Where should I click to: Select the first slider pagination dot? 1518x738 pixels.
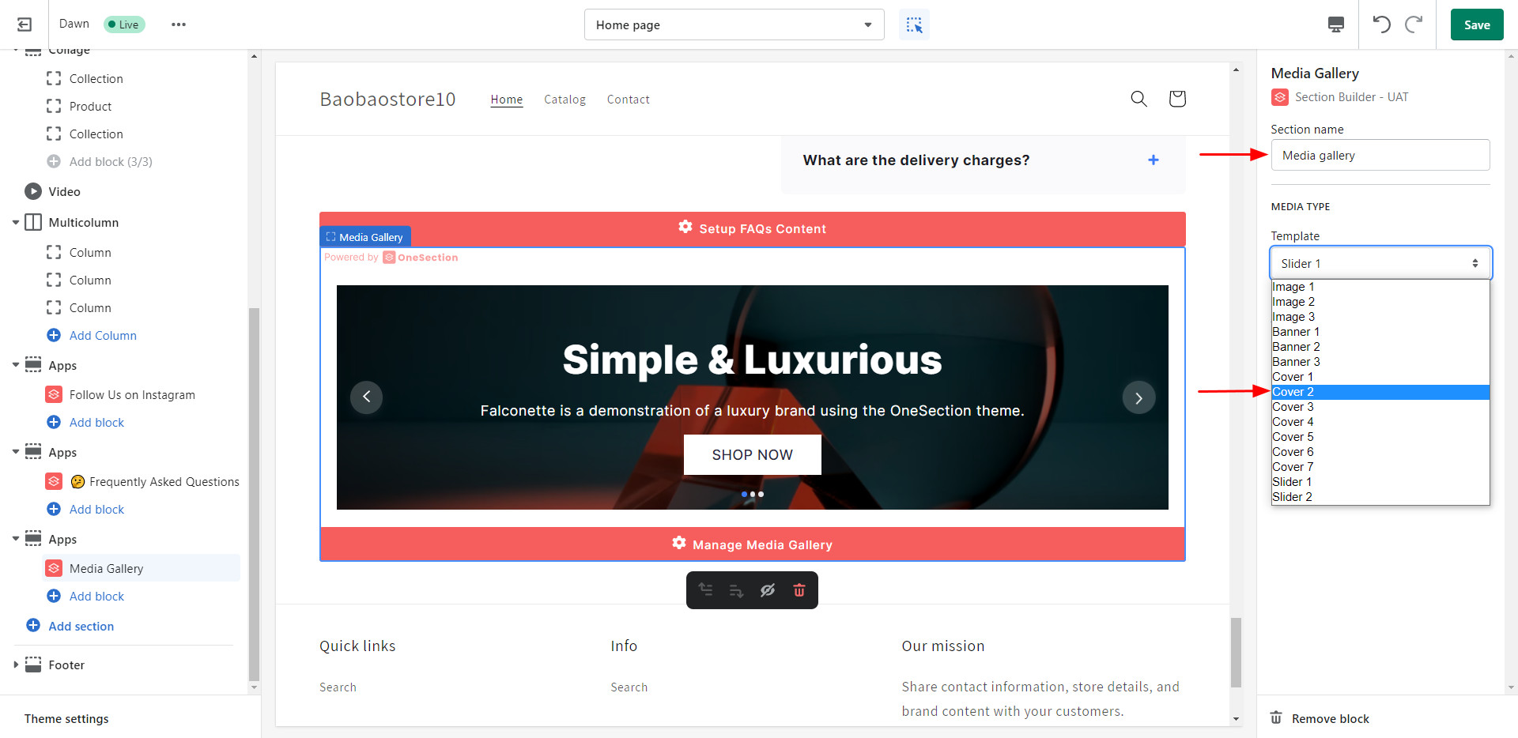(744, 494)
